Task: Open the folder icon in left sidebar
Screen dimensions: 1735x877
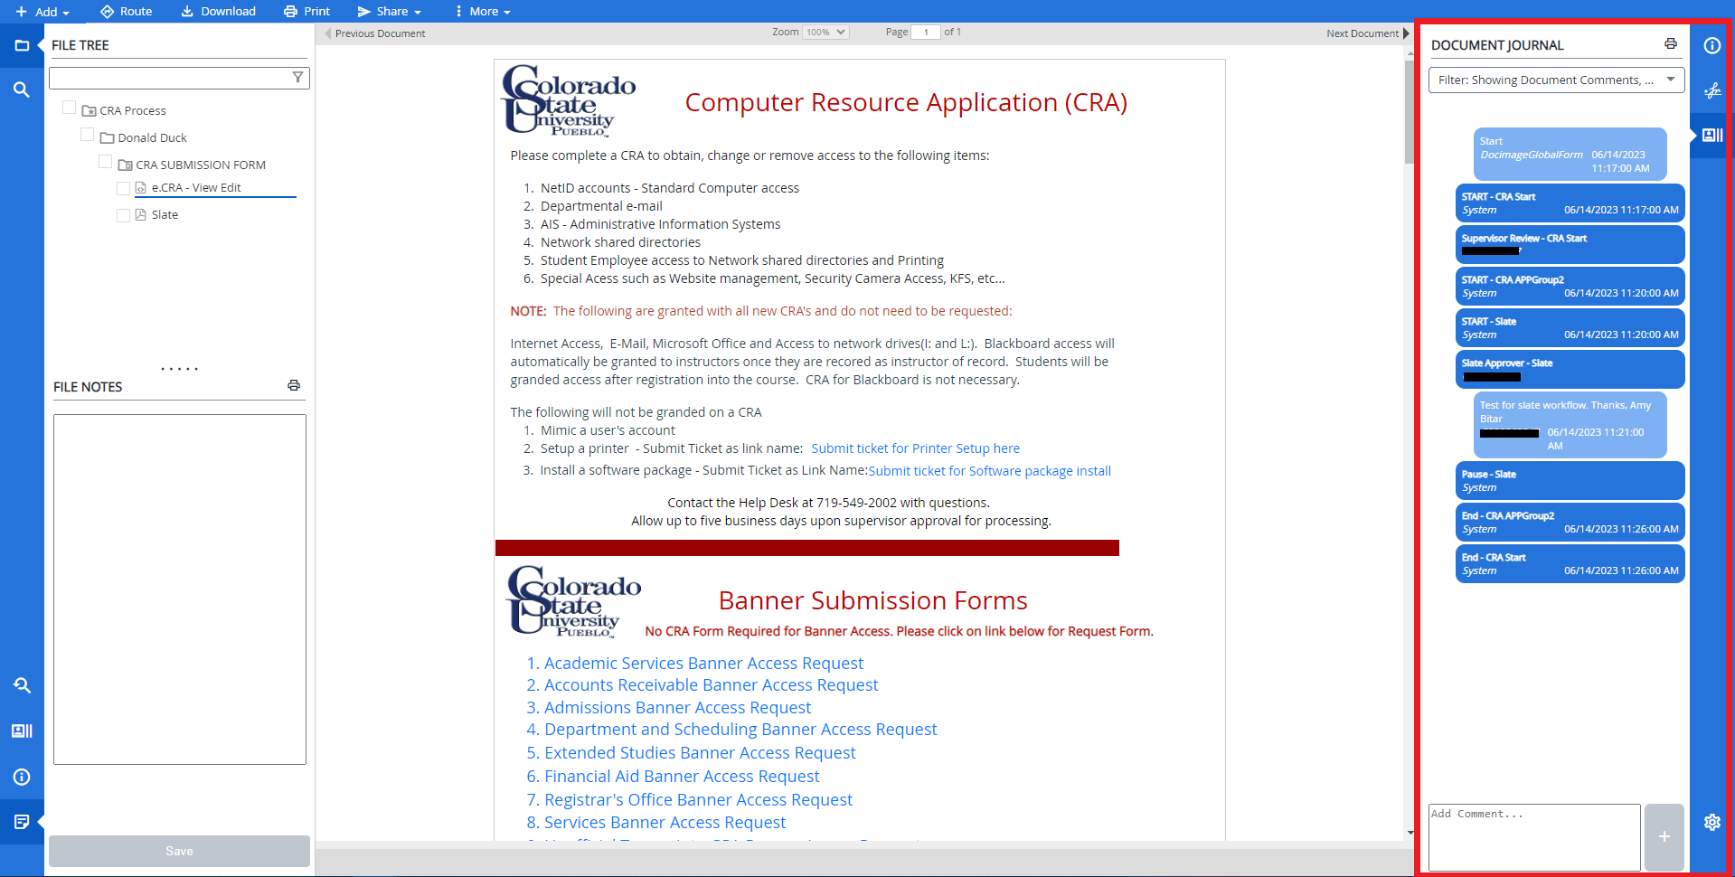Action: click(x=22, y=45)
